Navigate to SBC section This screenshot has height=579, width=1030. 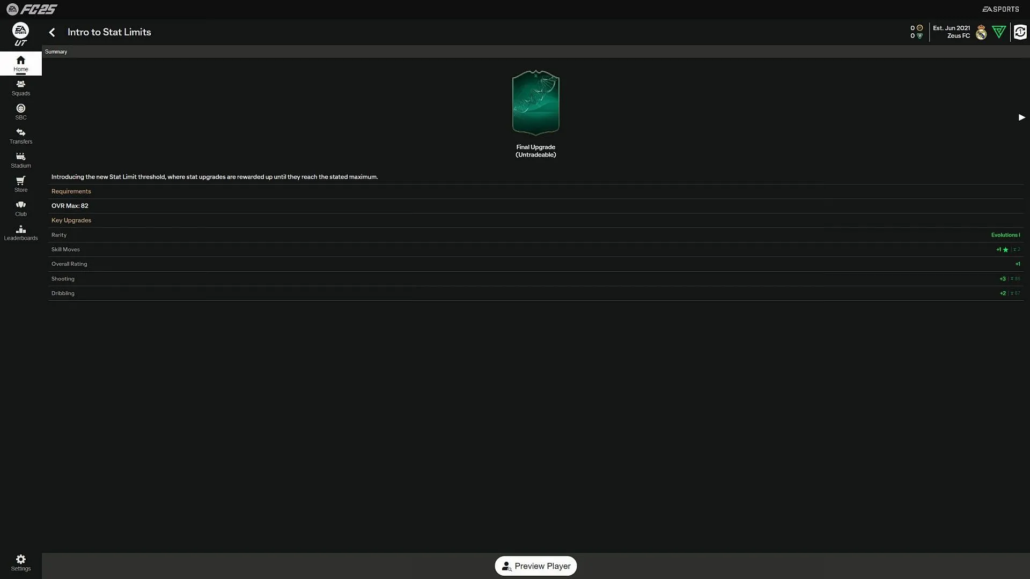[20, 111]
